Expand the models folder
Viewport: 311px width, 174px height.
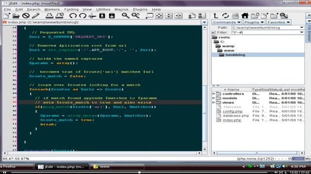(x=214, y=98)
